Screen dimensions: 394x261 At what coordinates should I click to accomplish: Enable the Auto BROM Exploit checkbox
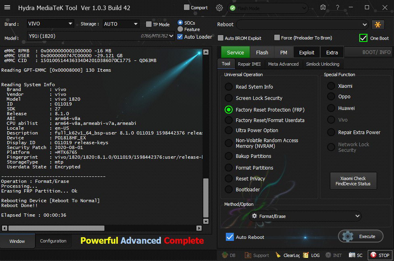[x=221, y=38]
